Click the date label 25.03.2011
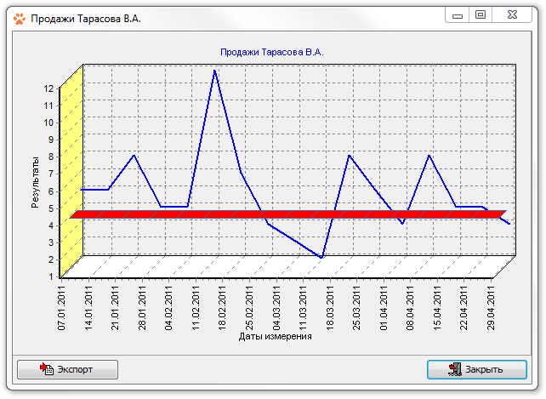Viewport: 546px width, 399px height. coord(357,308)
